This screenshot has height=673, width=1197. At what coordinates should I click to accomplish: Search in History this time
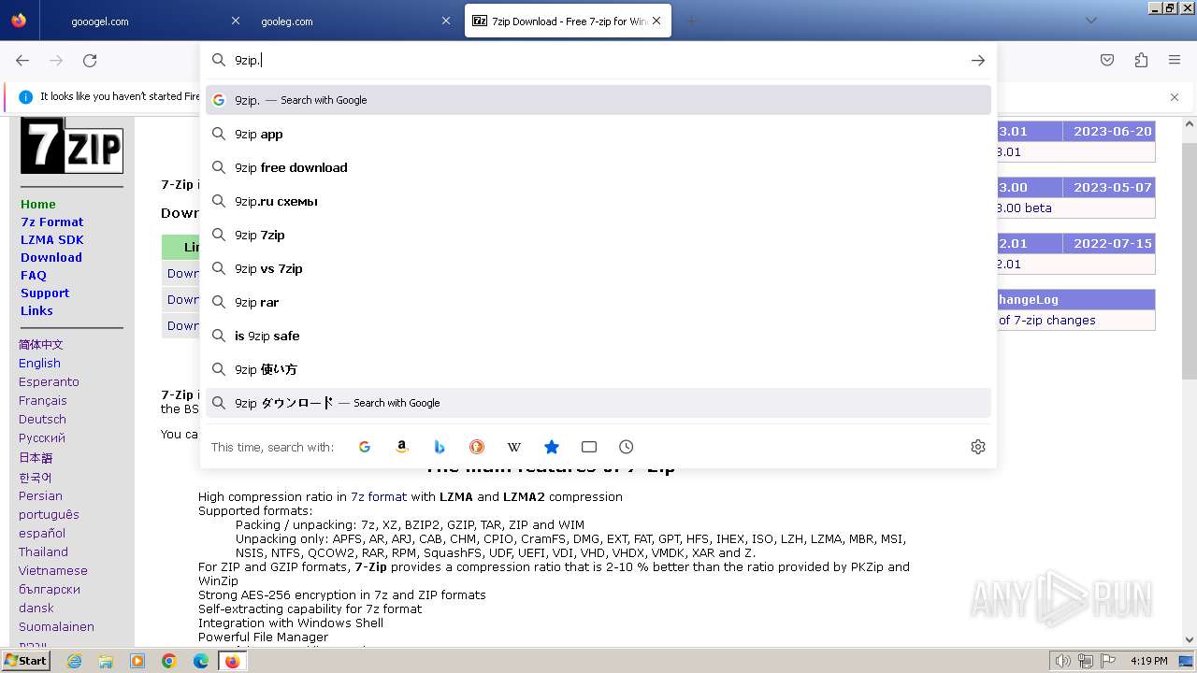(x=627, y=447)
